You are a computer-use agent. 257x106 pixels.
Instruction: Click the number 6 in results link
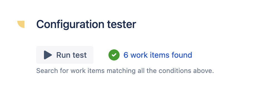[126, 55]
